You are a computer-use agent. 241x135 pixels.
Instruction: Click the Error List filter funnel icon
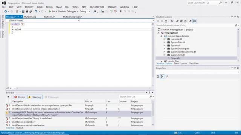point(8,97)
